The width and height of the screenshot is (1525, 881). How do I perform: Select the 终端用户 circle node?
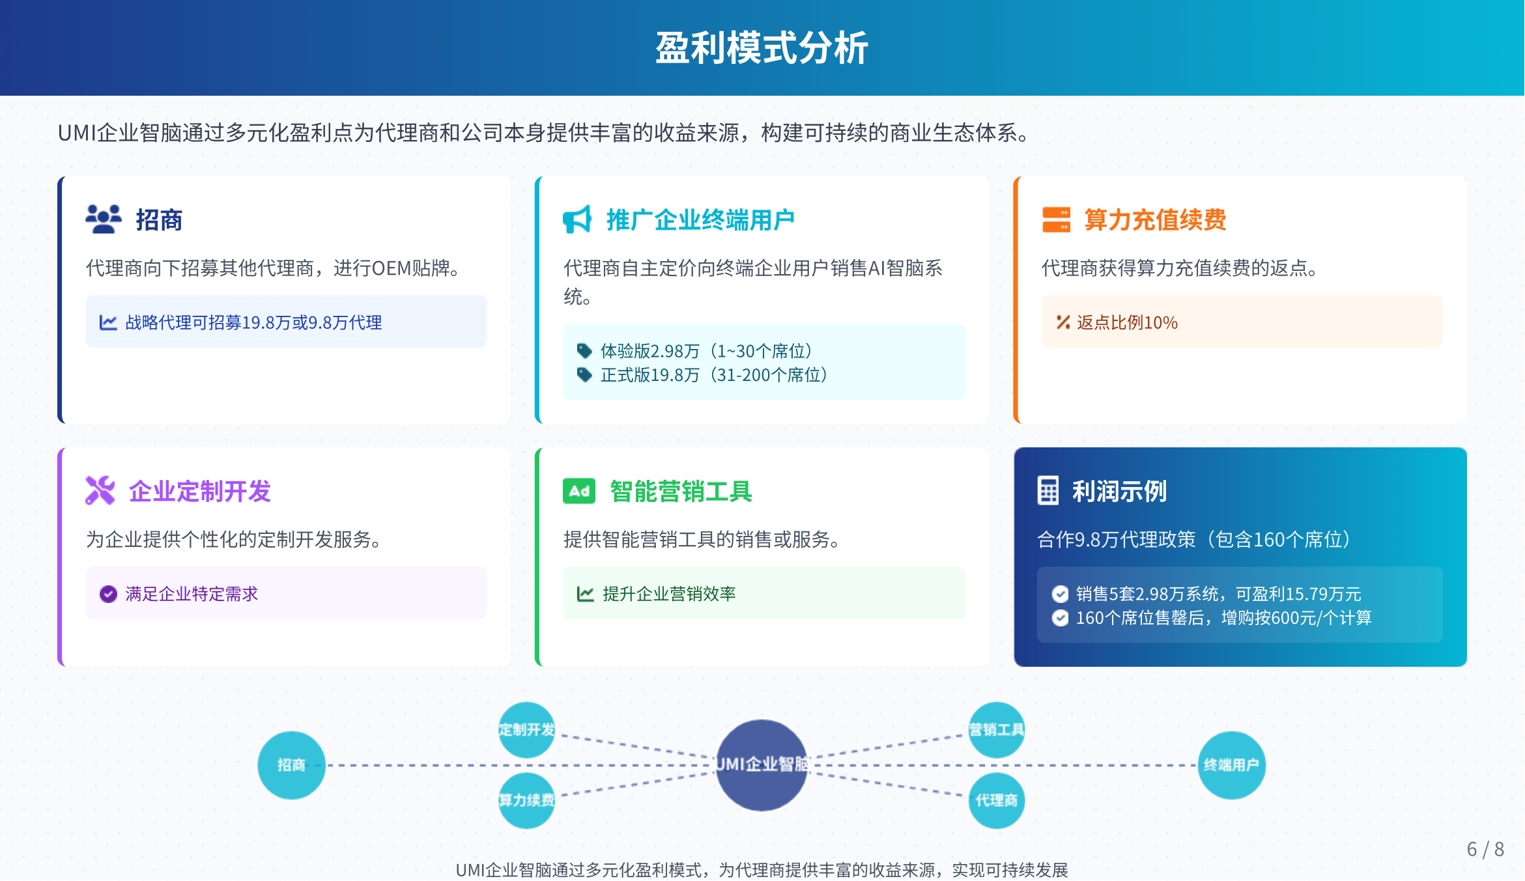point(1231,765)
